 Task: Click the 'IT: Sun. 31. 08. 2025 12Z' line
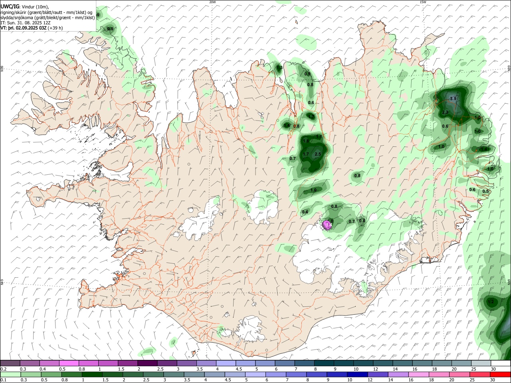click(x=26, y=23)
